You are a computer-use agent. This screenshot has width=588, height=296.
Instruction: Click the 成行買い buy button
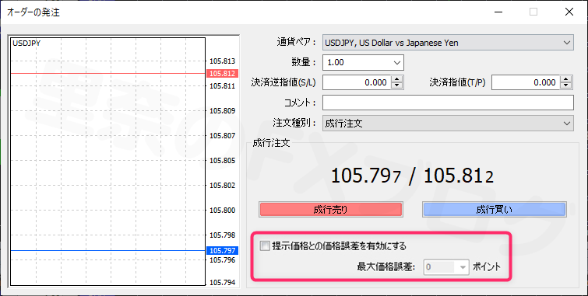point(495,210)
